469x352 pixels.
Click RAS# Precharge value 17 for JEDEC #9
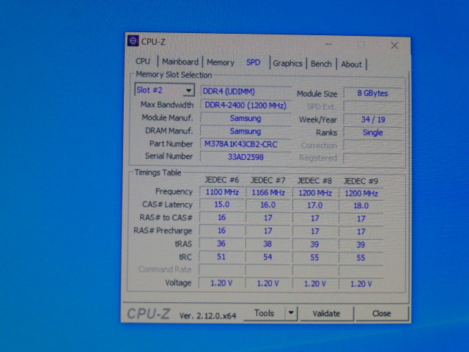pos(361,232)
